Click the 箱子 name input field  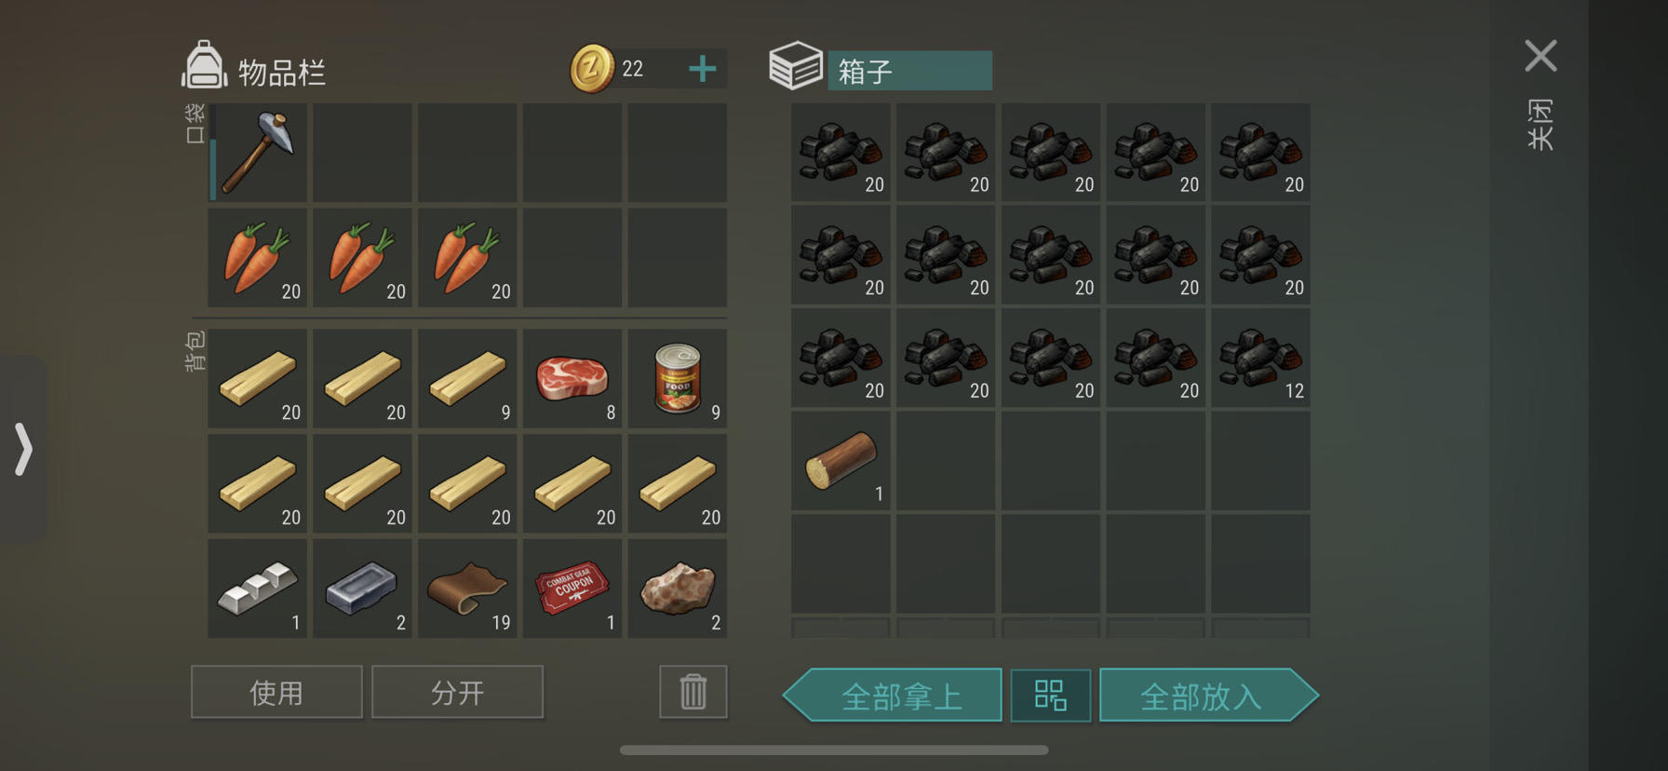click(909, 71)
